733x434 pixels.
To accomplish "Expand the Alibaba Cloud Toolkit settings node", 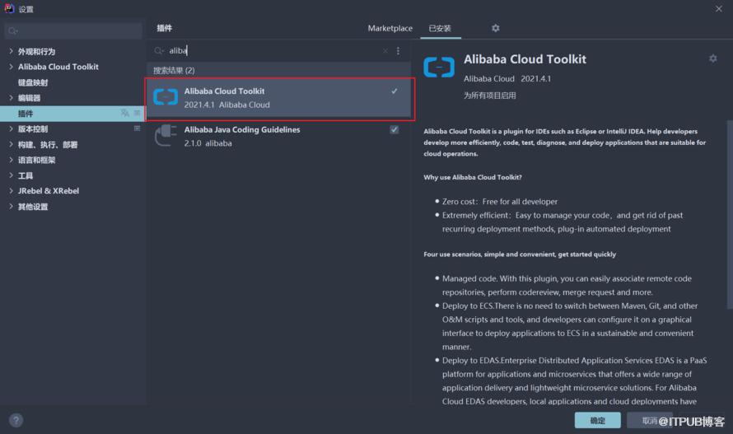I will point(11,67).
